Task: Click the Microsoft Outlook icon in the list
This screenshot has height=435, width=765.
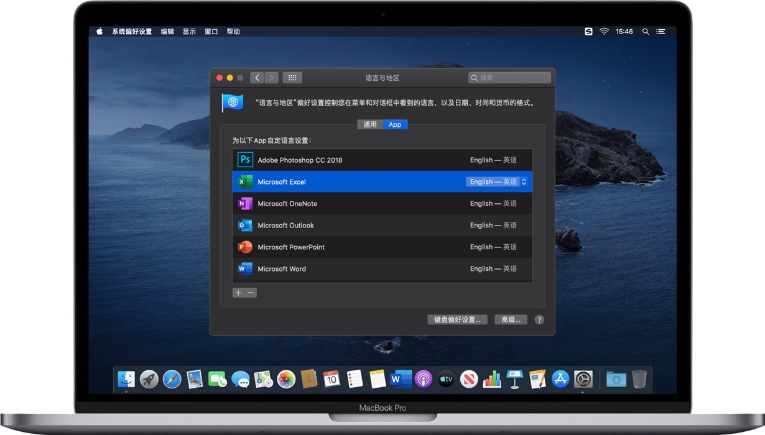Action: [x=245, y=225]
